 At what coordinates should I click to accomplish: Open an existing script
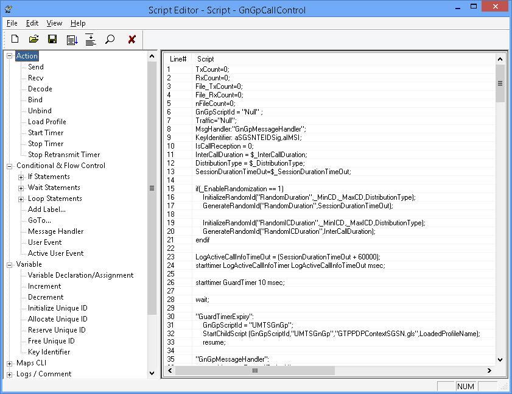(33, 39)
